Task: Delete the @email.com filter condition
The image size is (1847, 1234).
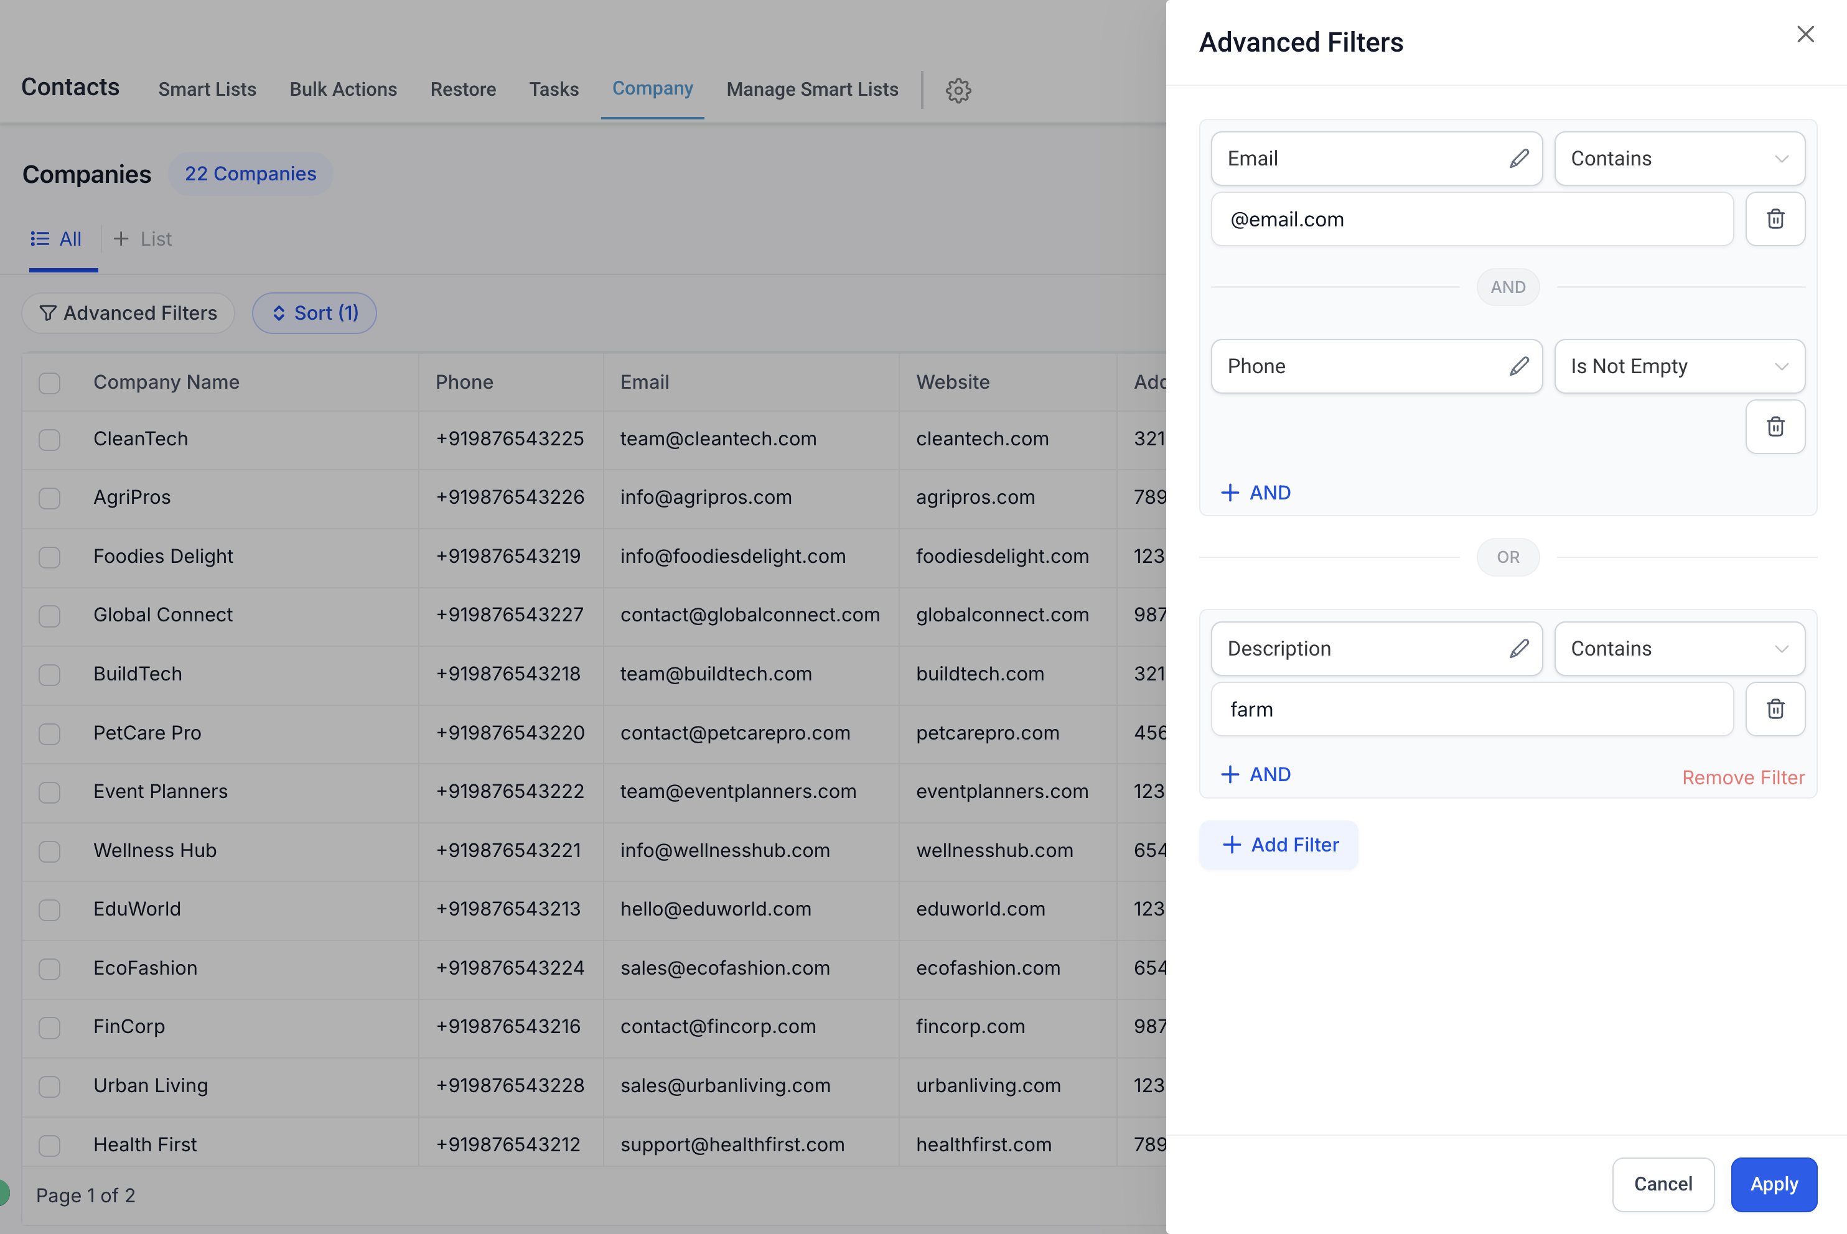Action: point(1775,219)
